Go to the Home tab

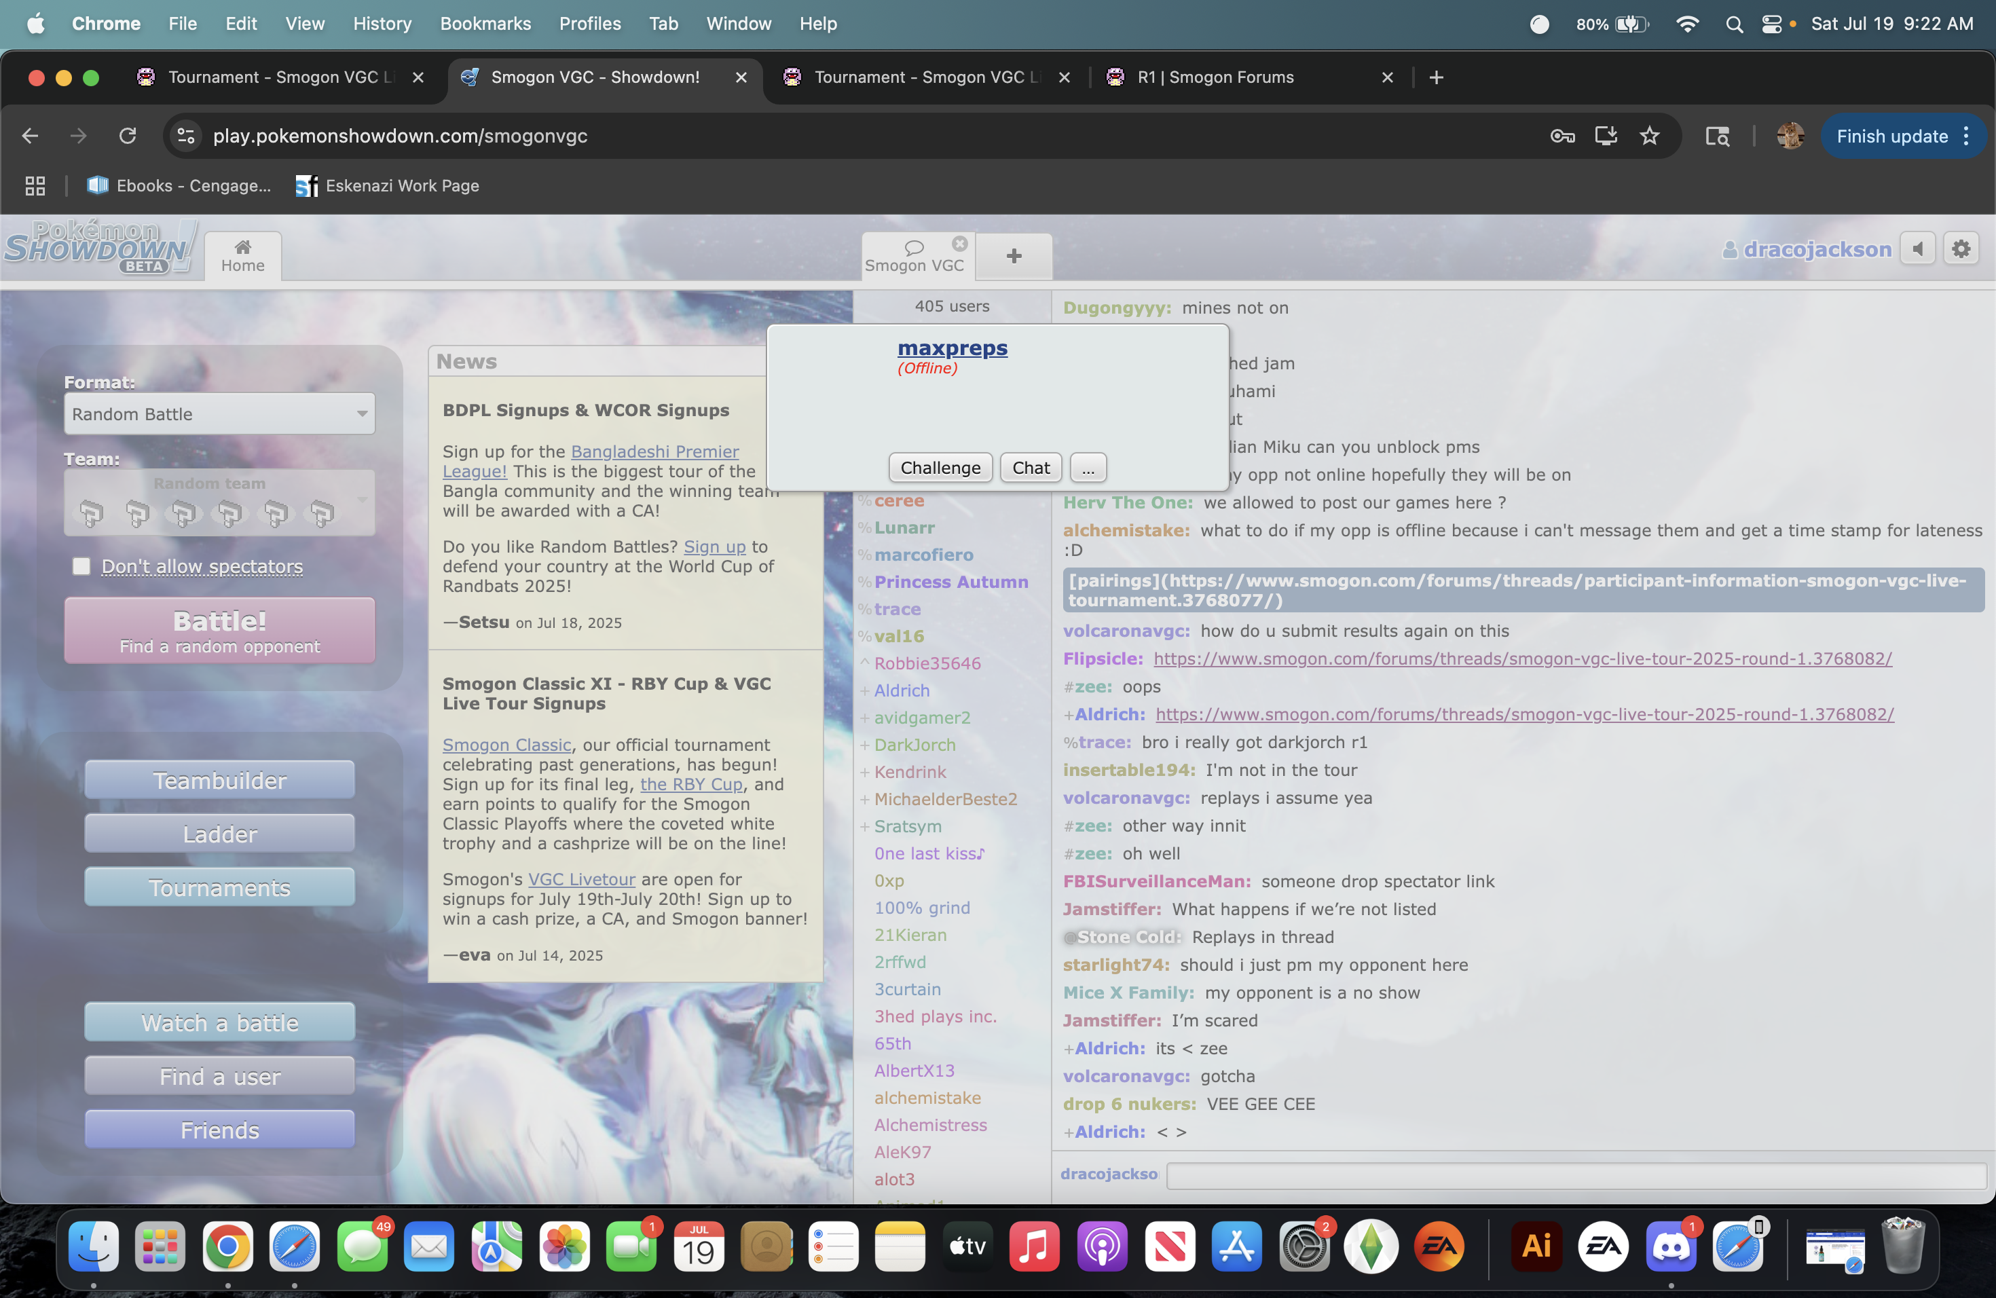coord(242,256)
